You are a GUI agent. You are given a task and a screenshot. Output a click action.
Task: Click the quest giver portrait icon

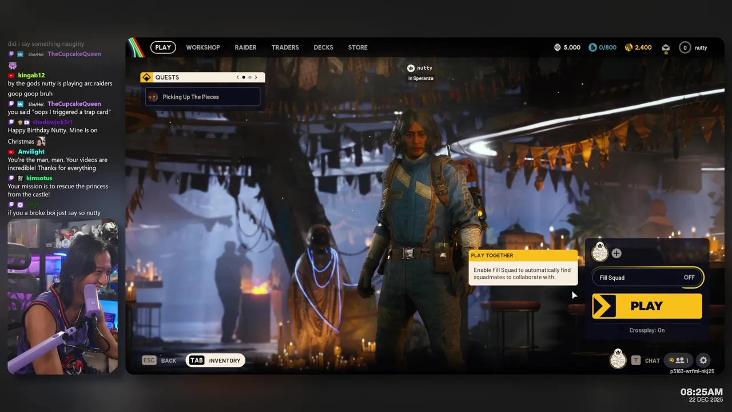tap(153, 97)
